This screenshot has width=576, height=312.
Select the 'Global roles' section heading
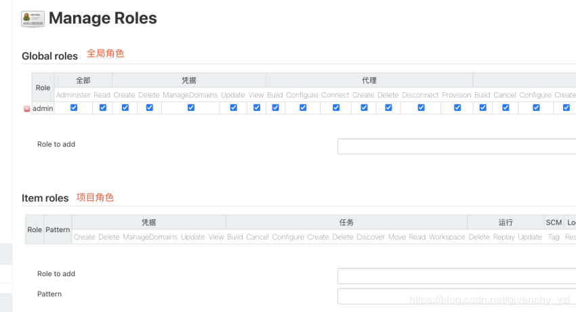tap(49, 56)
